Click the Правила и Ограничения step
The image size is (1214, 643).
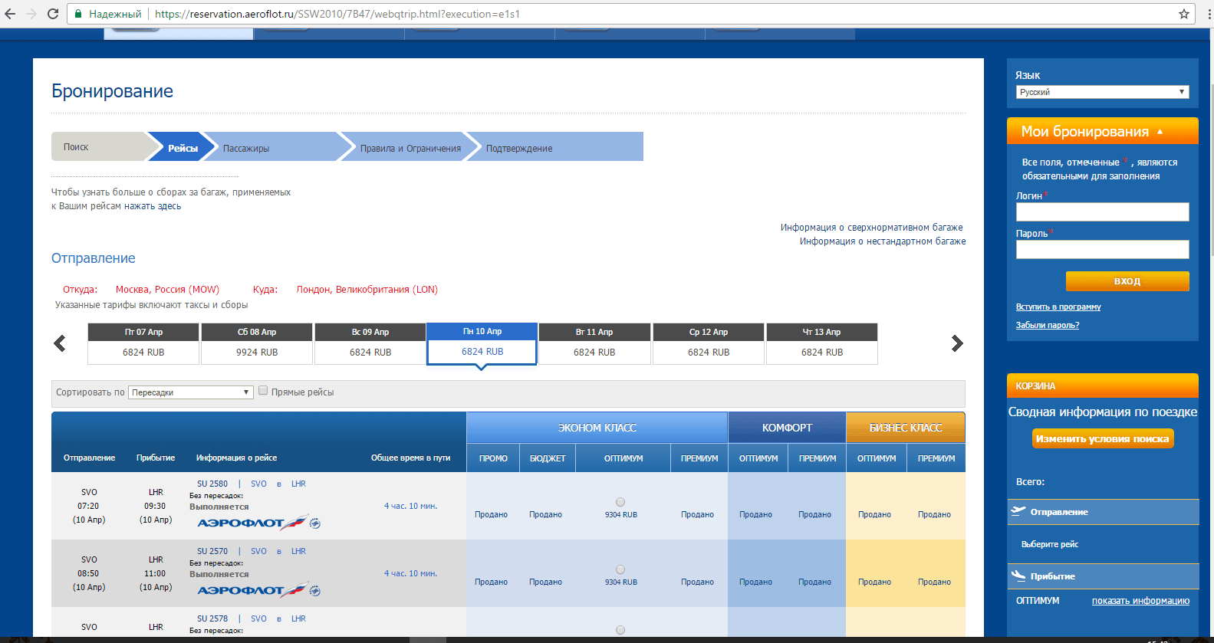tap(410, 148)
